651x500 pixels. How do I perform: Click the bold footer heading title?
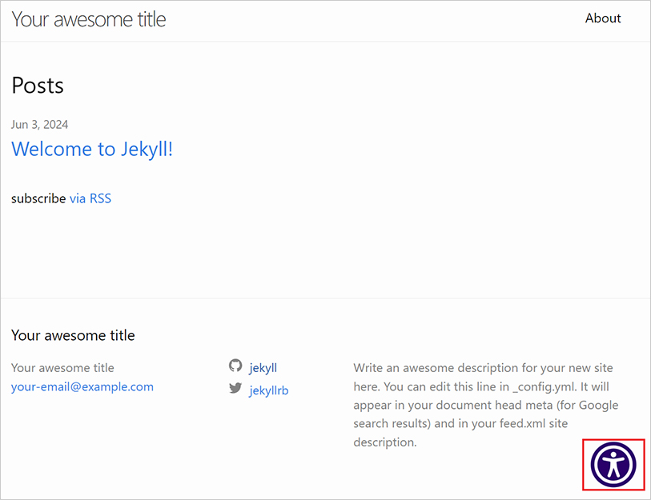point(73,335)
